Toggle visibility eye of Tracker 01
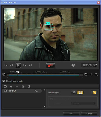This screenshot has height=117, width=101. pos(5,91)
